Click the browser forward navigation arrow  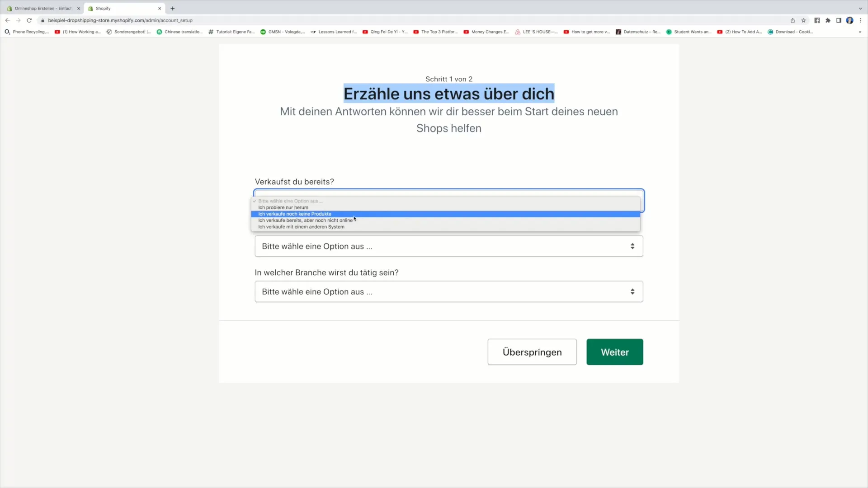[x=17, y=20]
